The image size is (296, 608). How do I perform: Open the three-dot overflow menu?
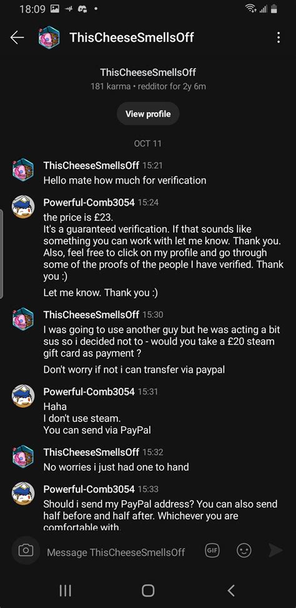[x=278, y=37]
